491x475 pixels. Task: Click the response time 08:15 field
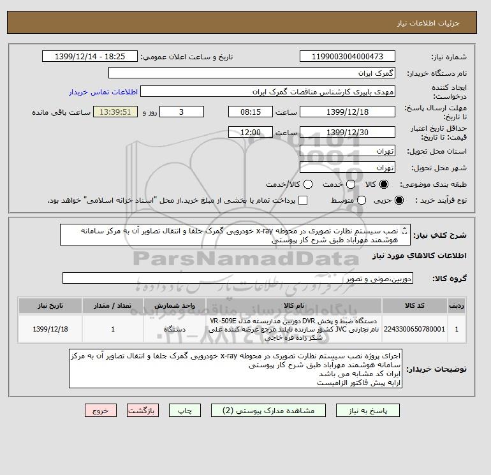click(x=251, y=112)
